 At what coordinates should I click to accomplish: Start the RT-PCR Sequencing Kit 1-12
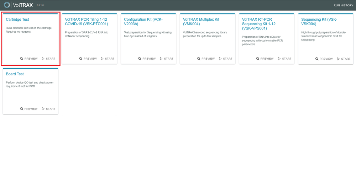[285, 59]
